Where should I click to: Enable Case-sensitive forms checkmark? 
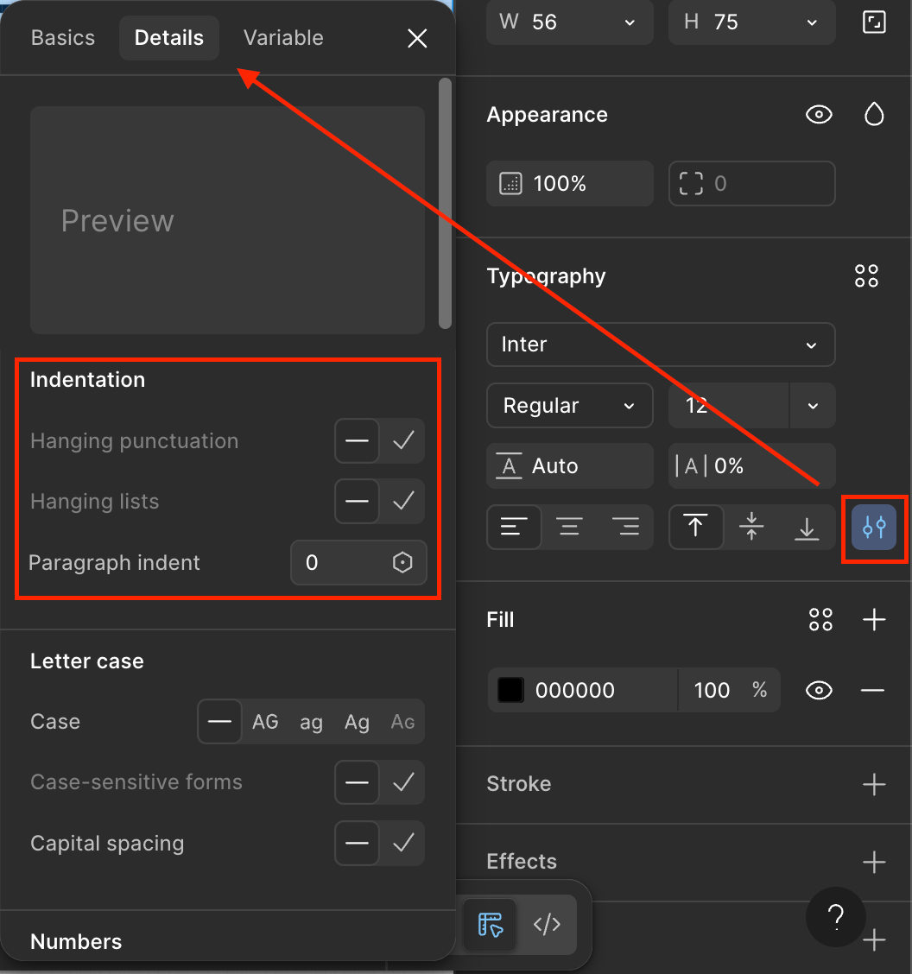tap(403, 782)
